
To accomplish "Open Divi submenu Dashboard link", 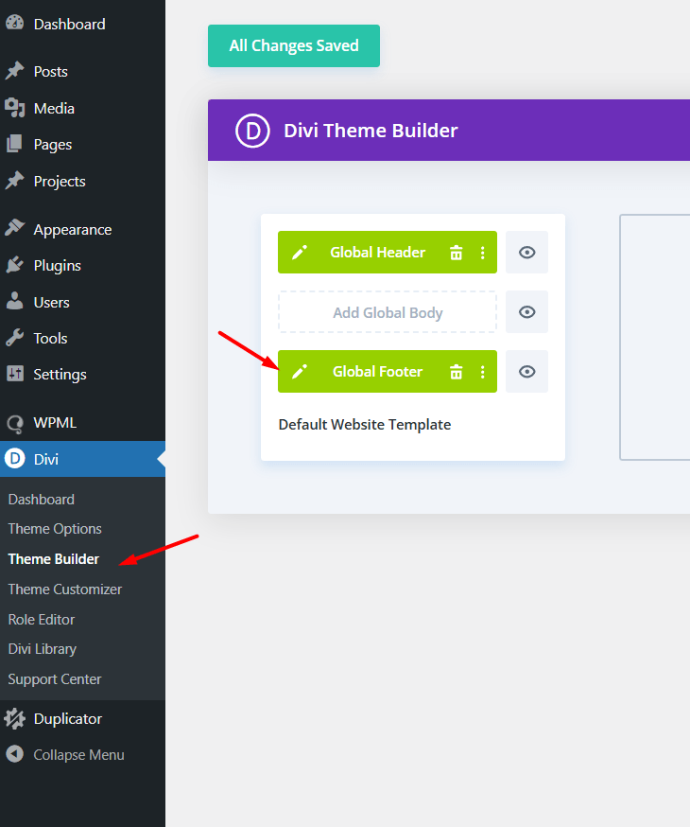I will (x=41, y=499).
